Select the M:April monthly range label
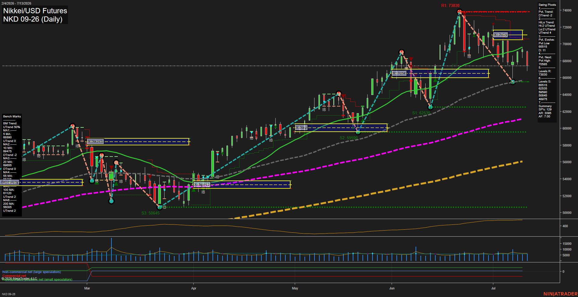Screen dimensions: 578x297 pos(202,184)
